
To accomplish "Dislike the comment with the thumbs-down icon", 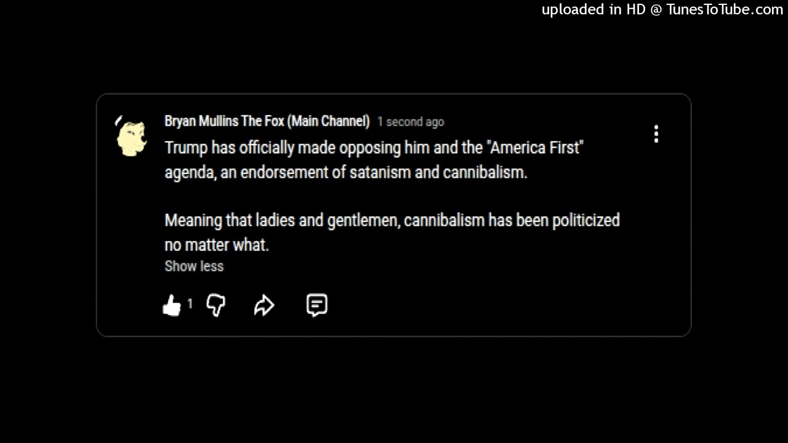I will 215,305.
